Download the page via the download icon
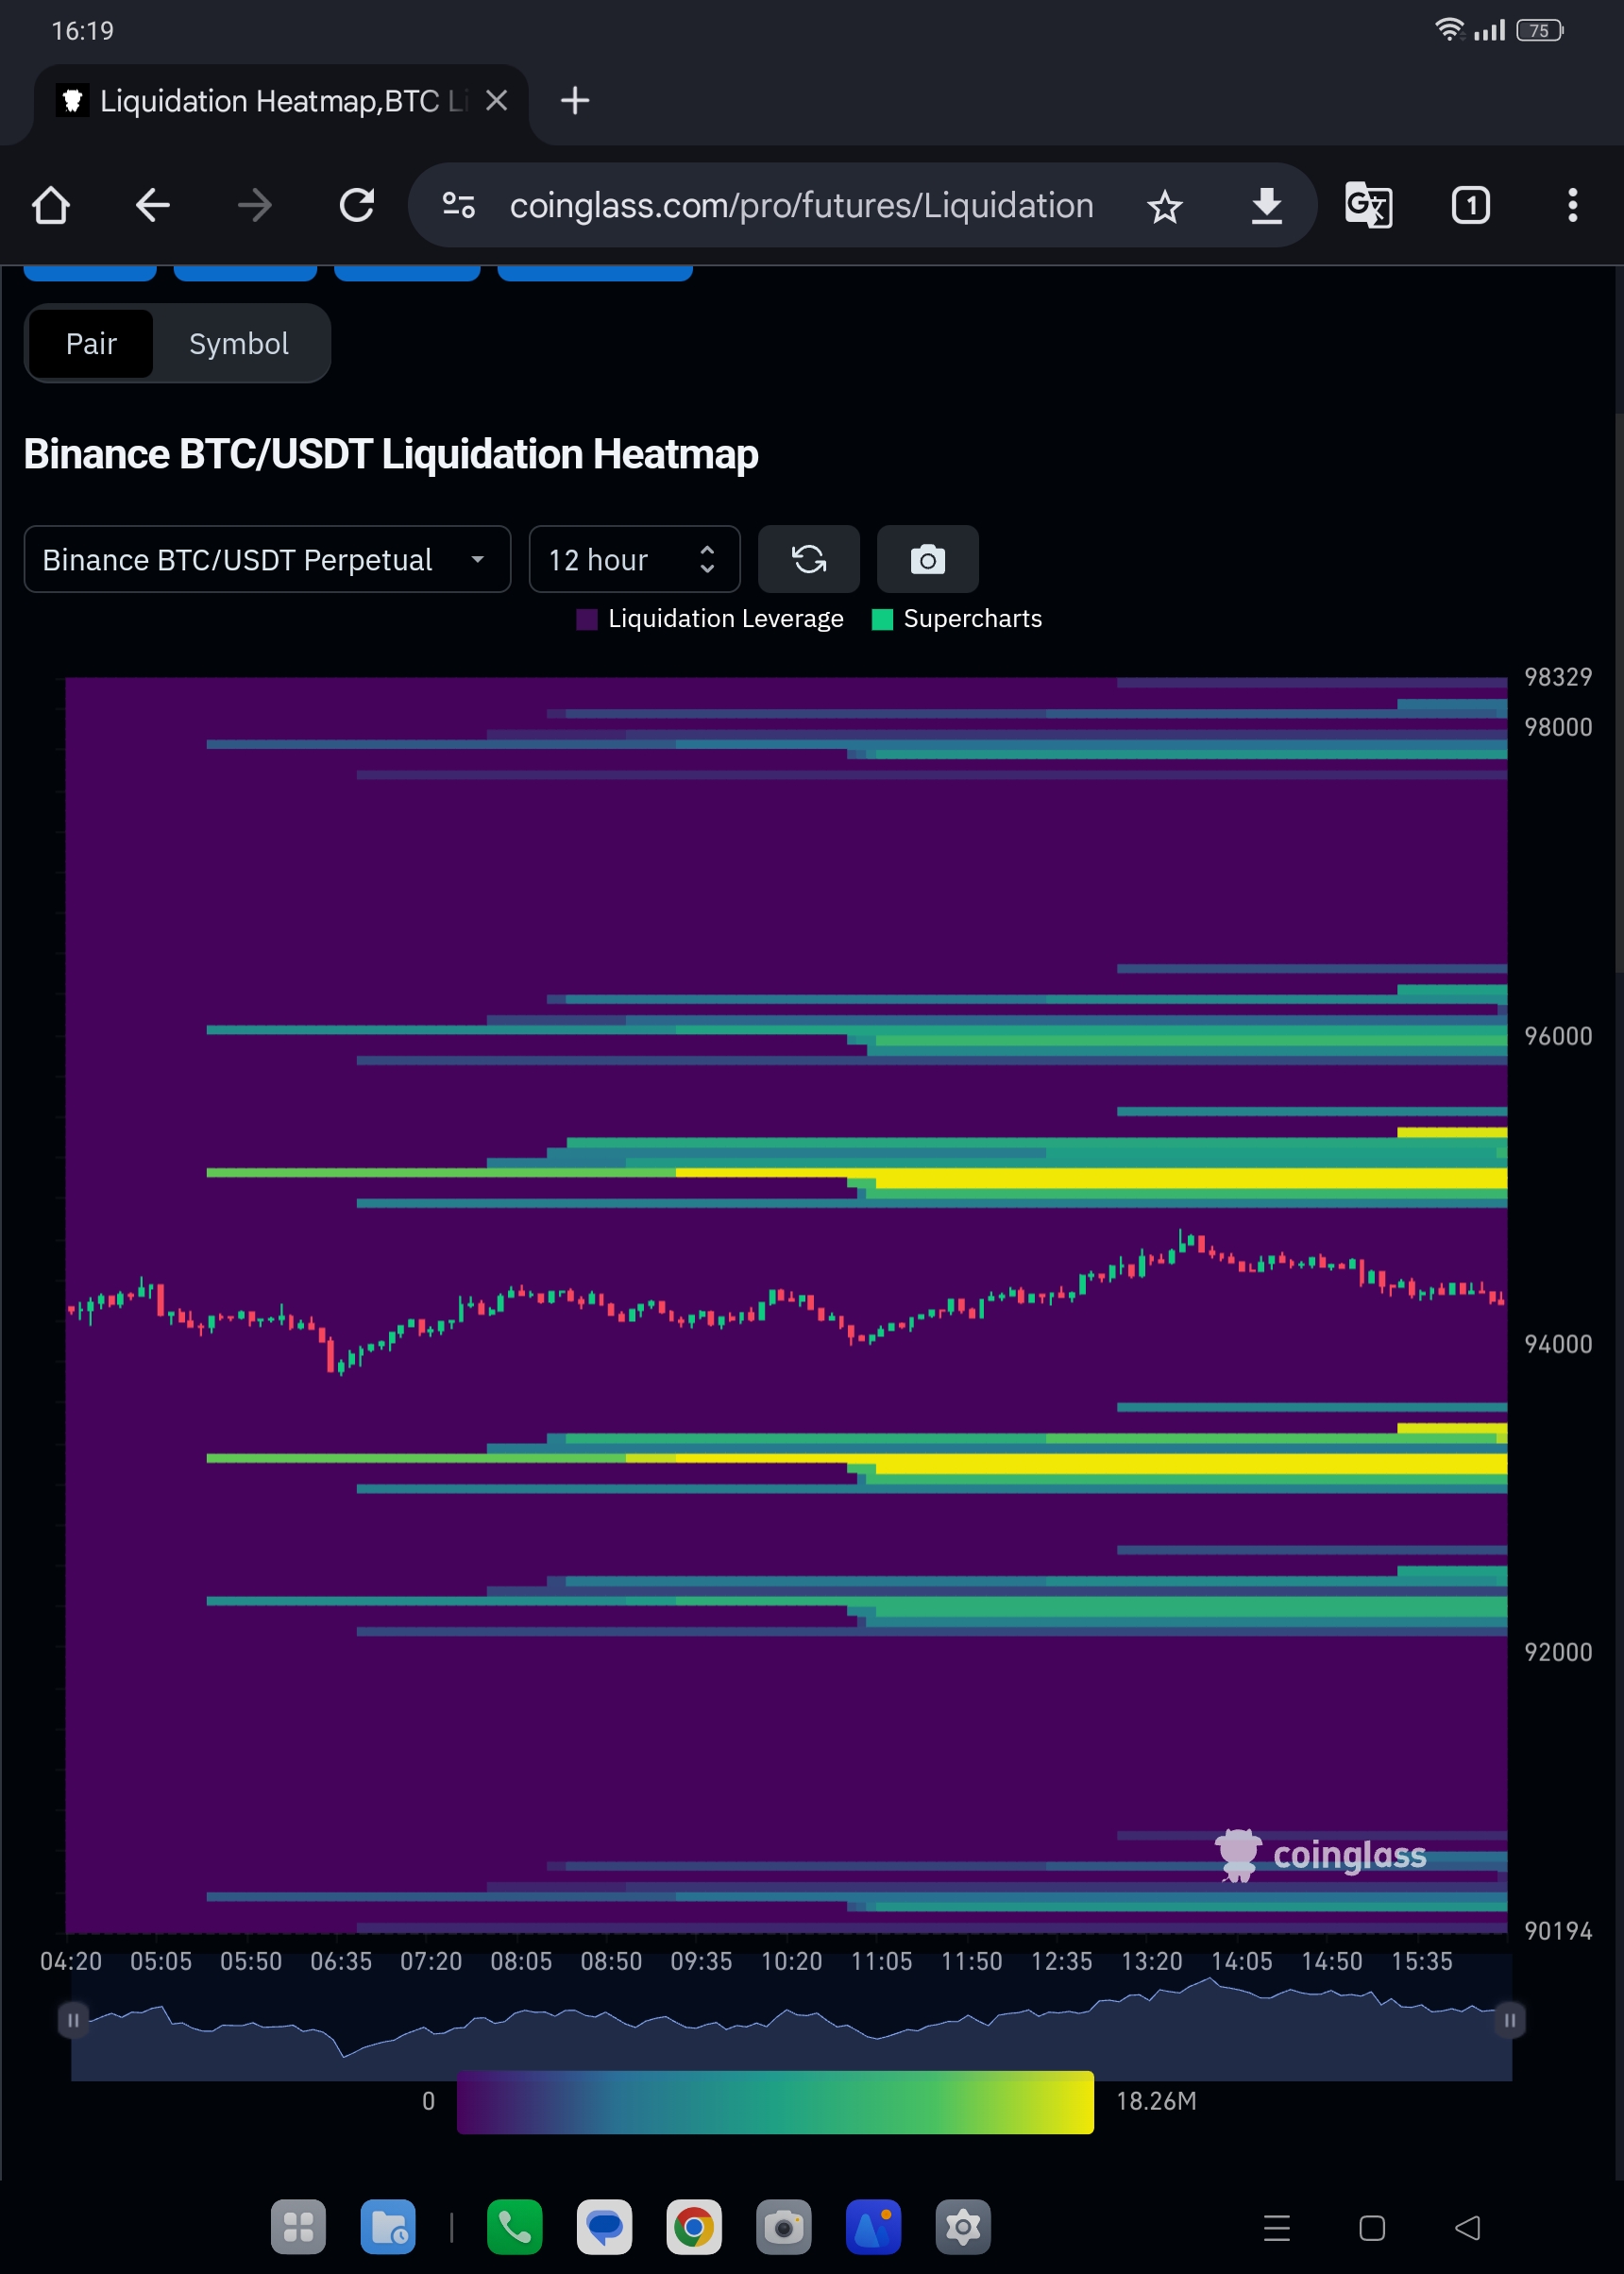 (1267, 206)
